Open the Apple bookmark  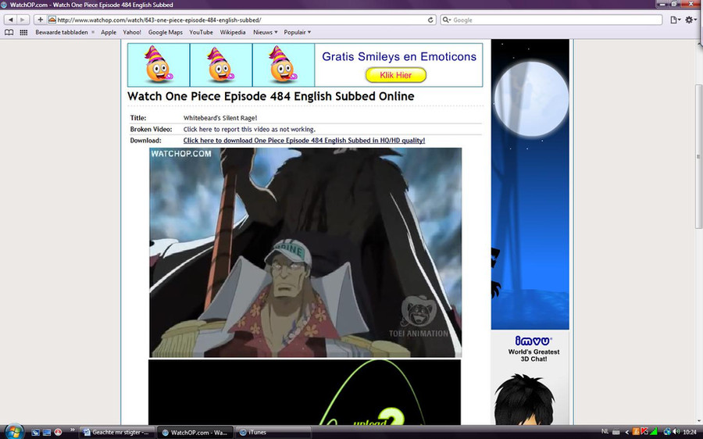[x=109, y=32]
